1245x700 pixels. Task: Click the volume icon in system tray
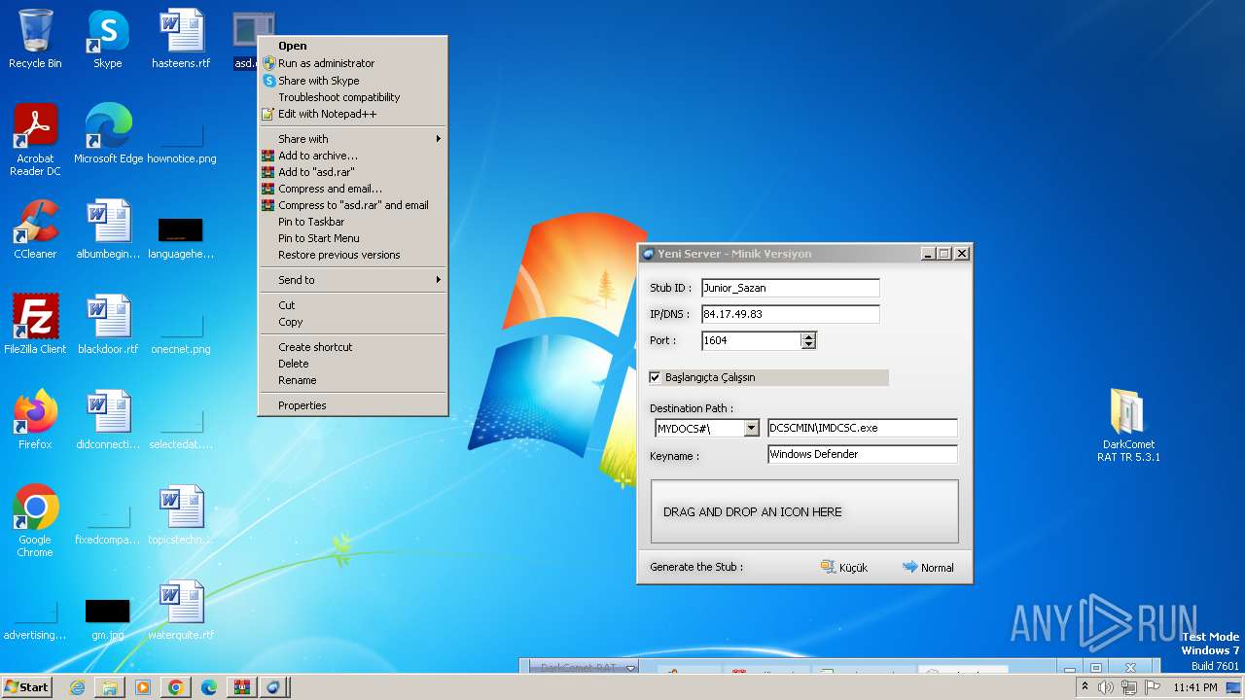click(x=1106, y=687)
